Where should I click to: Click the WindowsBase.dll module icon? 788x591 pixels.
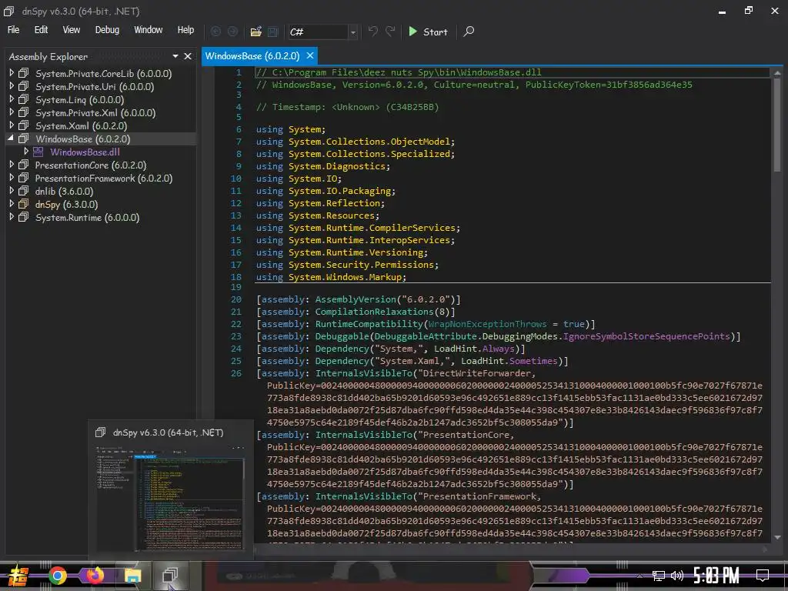[x=38, y=152]
